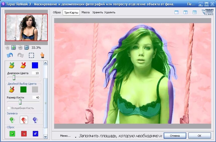This screenshot has height=142, width=216.
Task: Confirm with the OK button
Action: click(199, 136)
